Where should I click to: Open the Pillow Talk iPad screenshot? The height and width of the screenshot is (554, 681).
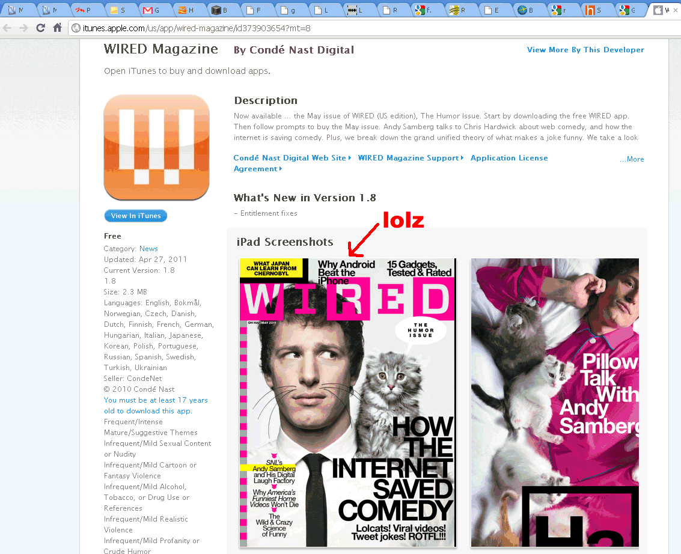(x=555, y=403)
